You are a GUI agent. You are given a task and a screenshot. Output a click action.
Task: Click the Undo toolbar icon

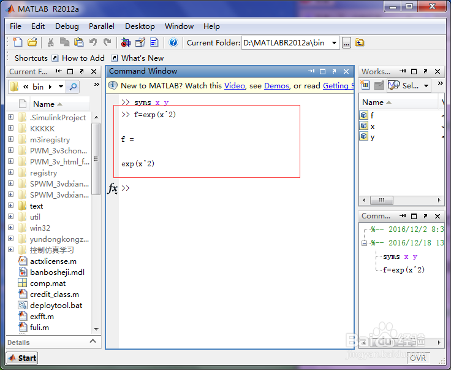(x=93, y=42)
